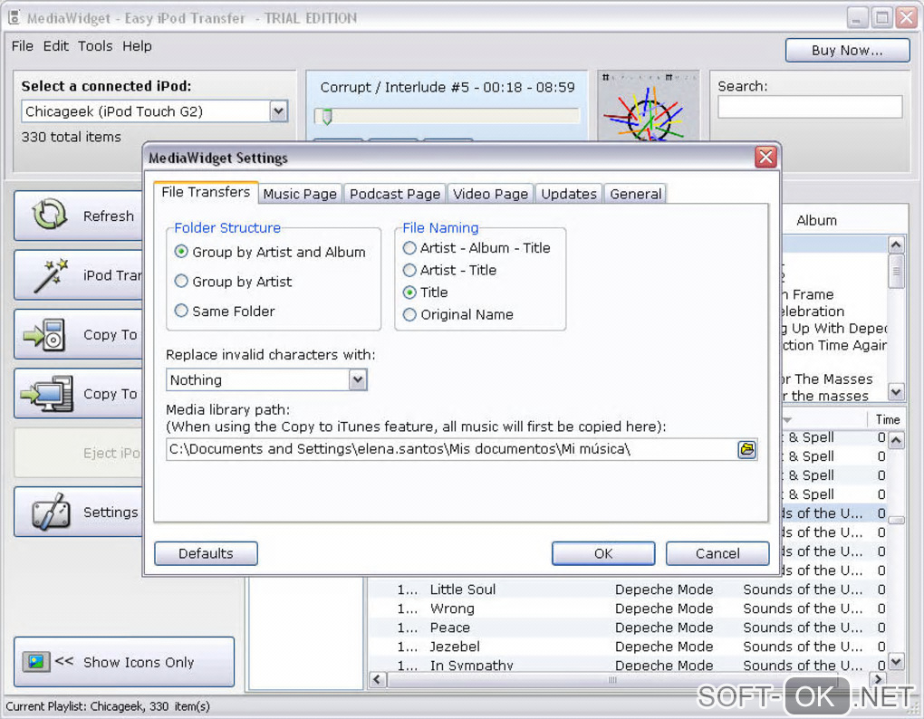Select the Peace track row
Screen dimensions: 924x719
(x=628, y=628)
